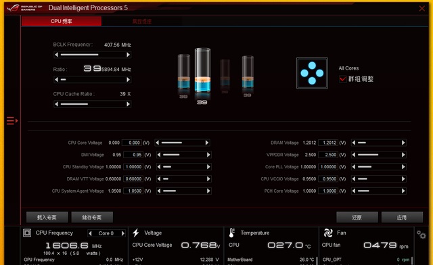Raise PCH Core Voltage with right arrow
Viewport: 433px width, 265px height.
coord(403,191)
